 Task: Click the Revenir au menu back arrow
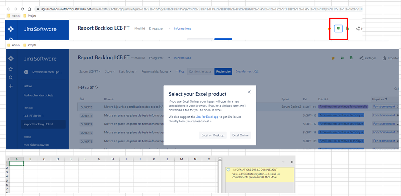pyautogui.click(x=26, y=72)
